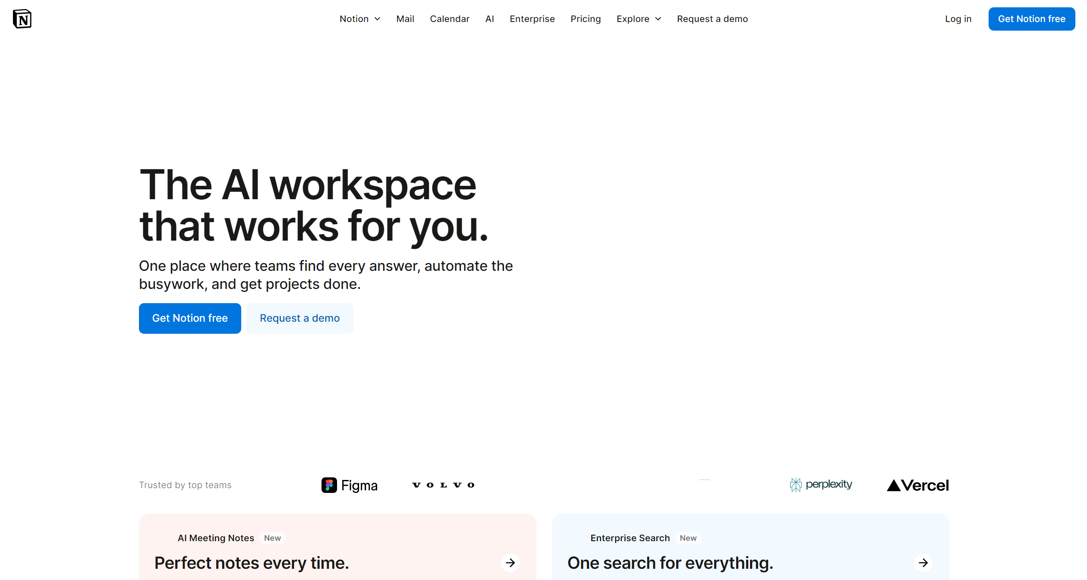
Task: Click the Vercel logo
Action: 917,486
